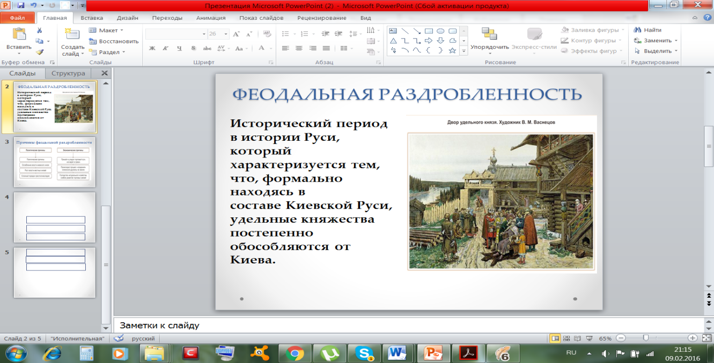Open the Заменить replace dropdown

[x=656, y=41]
